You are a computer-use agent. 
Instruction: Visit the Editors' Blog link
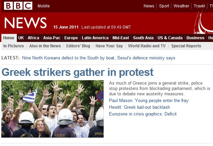[78, 46]
